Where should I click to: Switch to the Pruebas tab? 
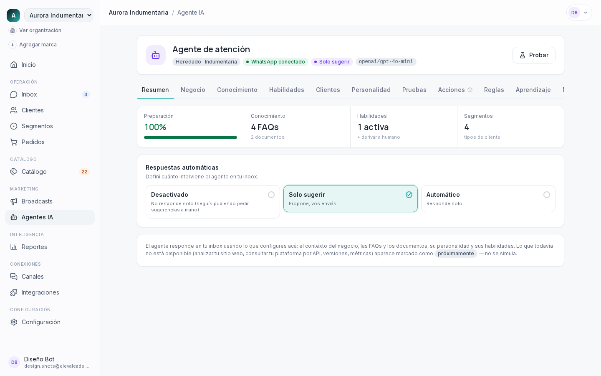point(414,90)
